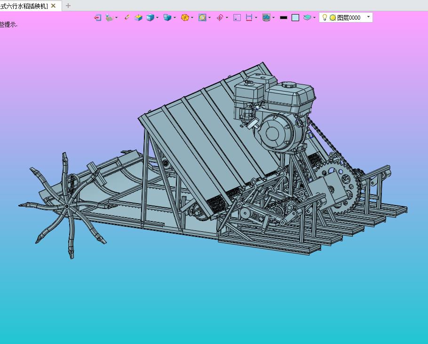Toggle the yellow circle layer status
This screenshot has height=344, width=428.
[333, 17]
